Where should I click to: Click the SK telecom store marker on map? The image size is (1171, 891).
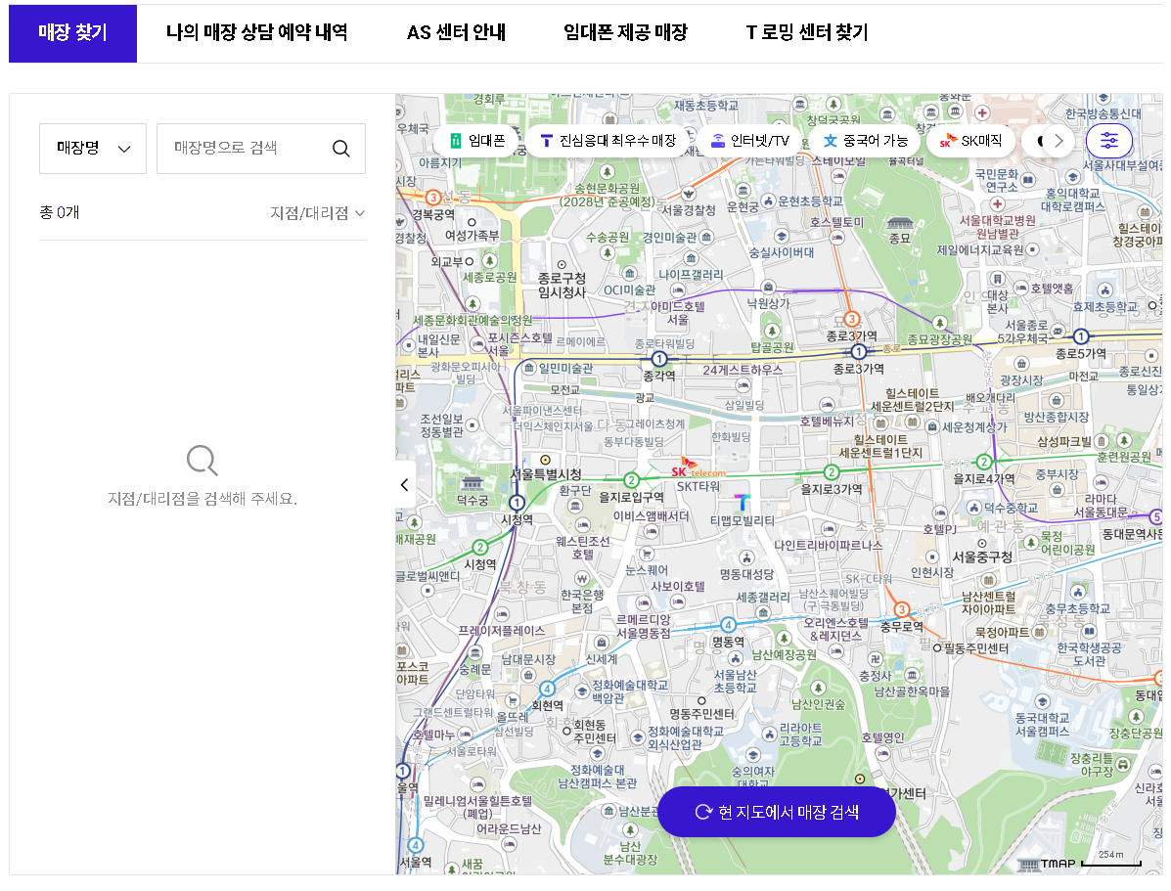698,469
